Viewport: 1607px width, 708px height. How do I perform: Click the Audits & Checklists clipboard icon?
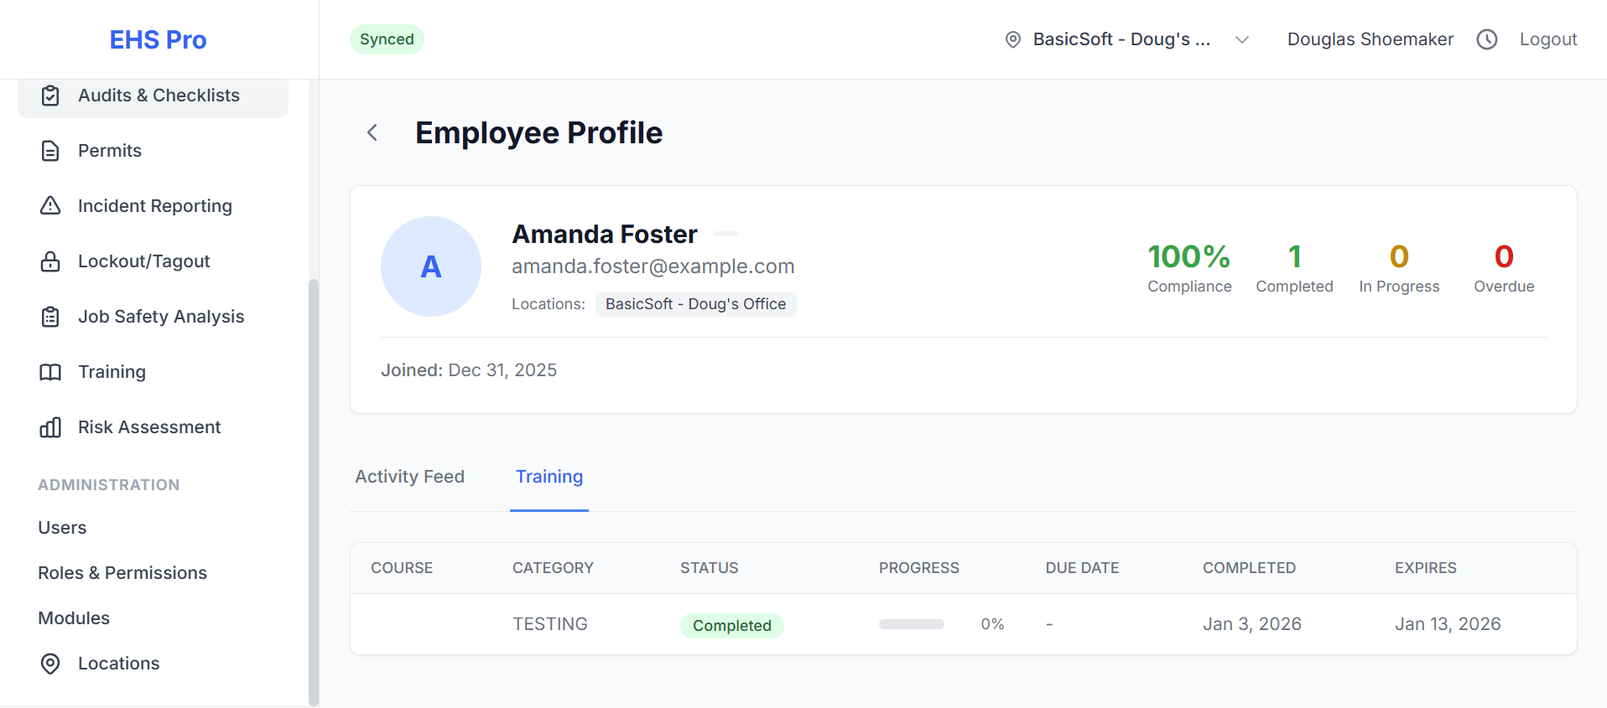[50, 96]
